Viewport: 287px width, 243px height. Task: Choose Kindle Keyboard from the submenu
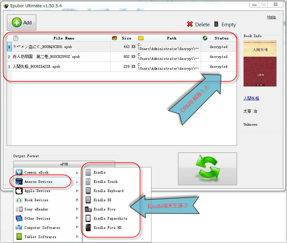[x=109, y=191]
